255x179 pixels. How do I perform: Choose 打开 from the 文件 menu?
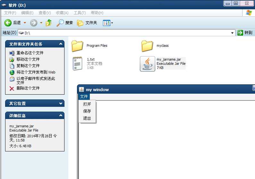pyautogui.click(x=87, y=104)
